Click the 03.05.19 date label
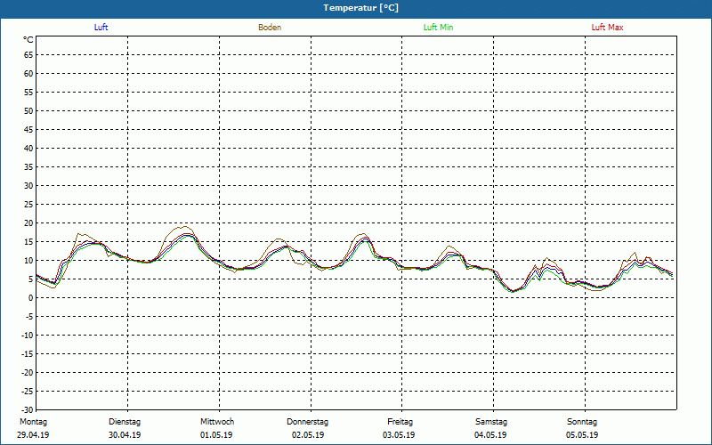Screen dimensions: 712x445 point(399,435)
